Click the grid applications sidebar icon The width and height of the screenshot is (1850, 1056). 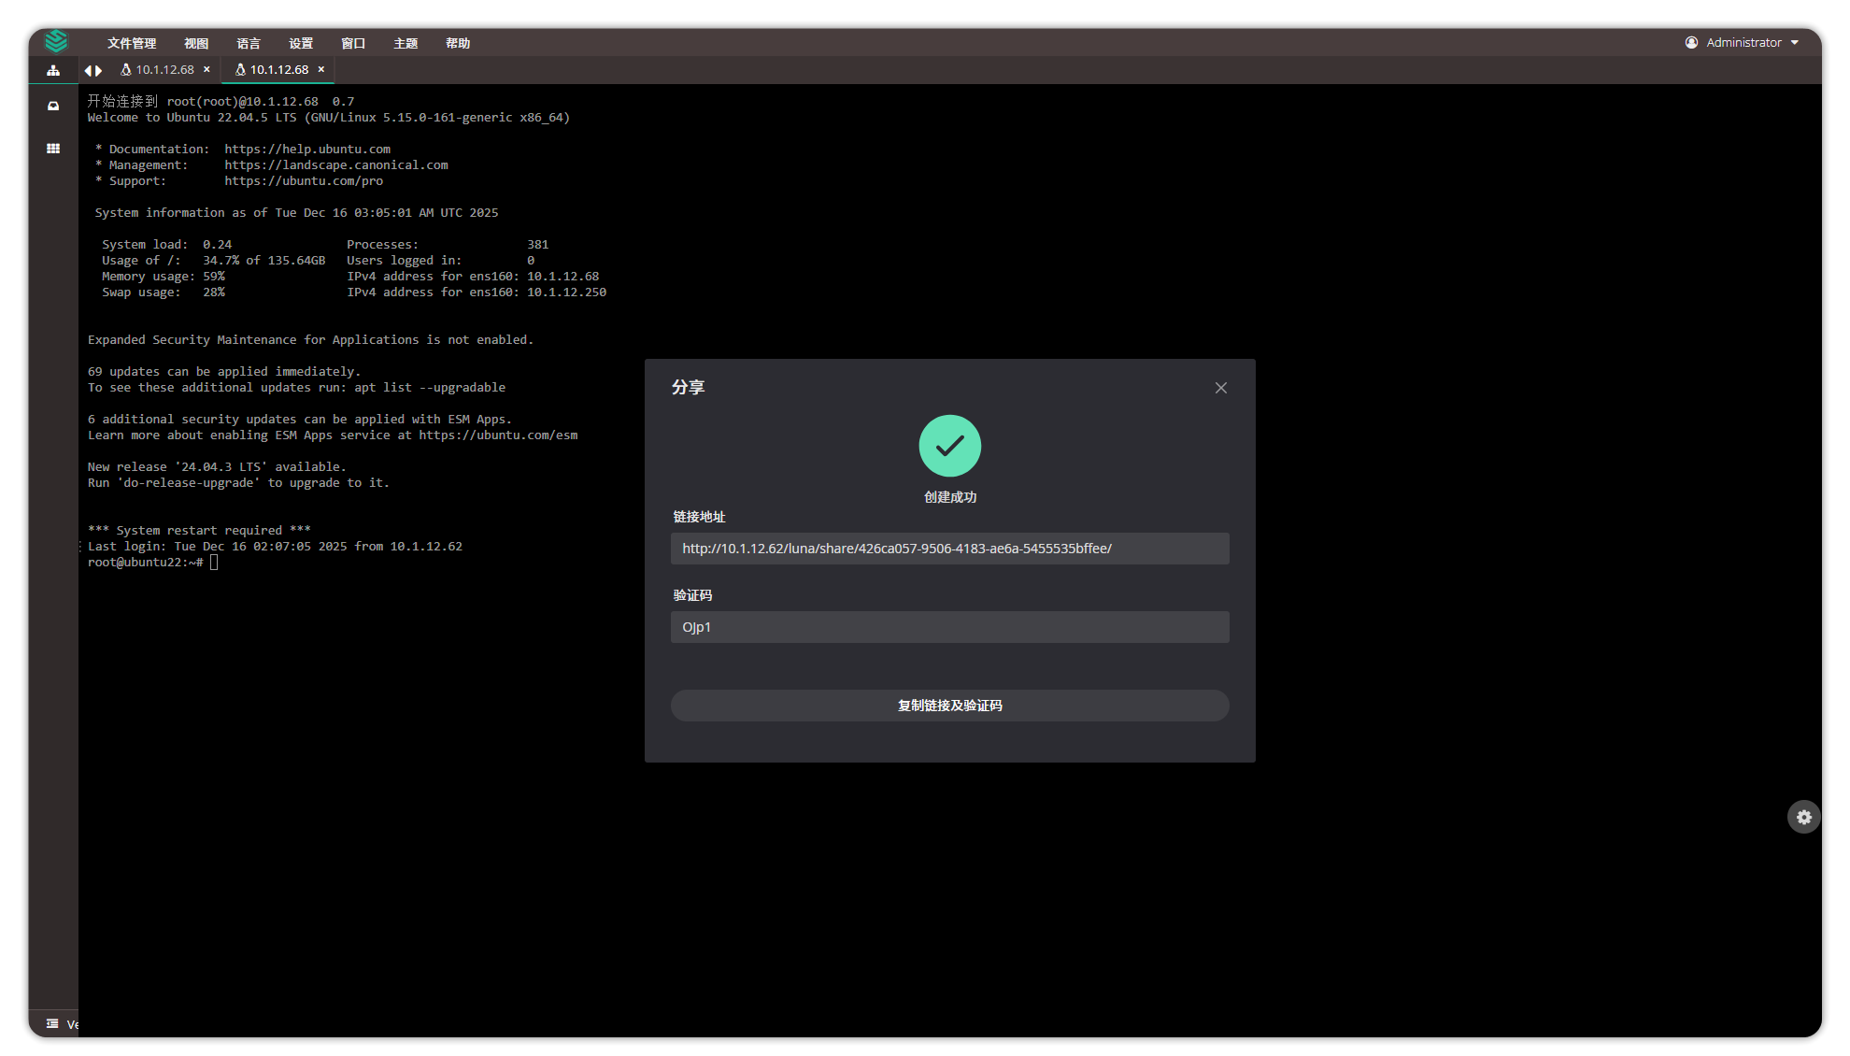click(53, 148)
